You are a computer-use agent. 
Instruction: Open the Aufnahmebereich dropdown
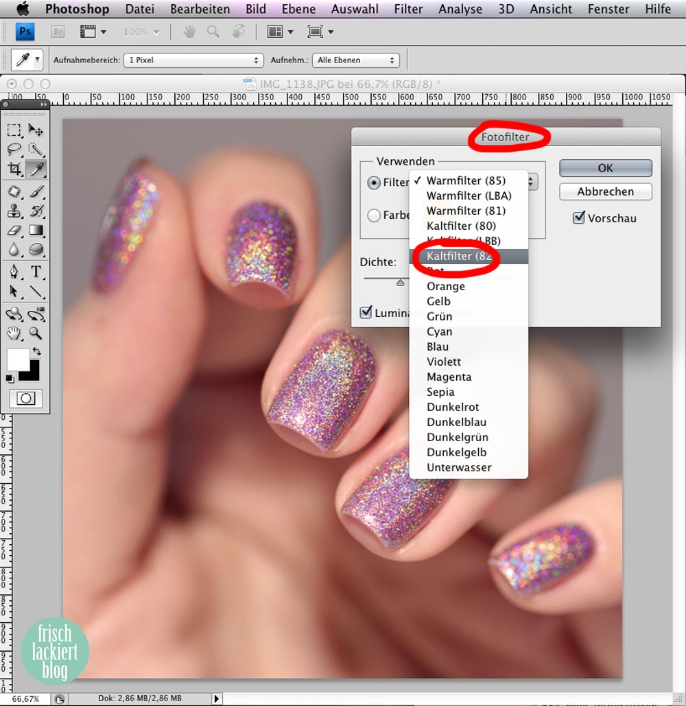tap(193, 60)
